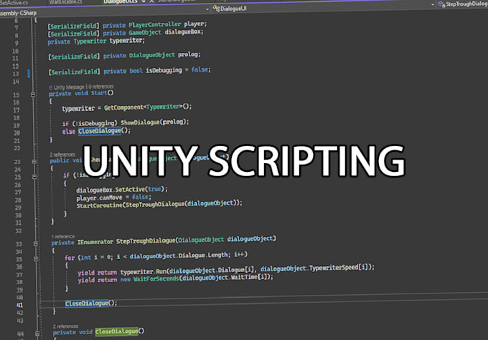488x340 pixels.
Task: Click the GameObject type on line 8
Action: [145, 32]
